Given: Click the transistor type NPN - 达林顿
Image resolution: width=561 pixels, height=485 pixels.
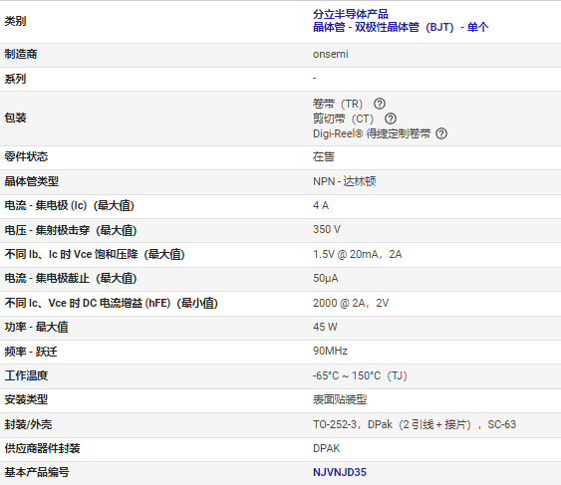Looking at the screenshot, I should tap(344, 181).
